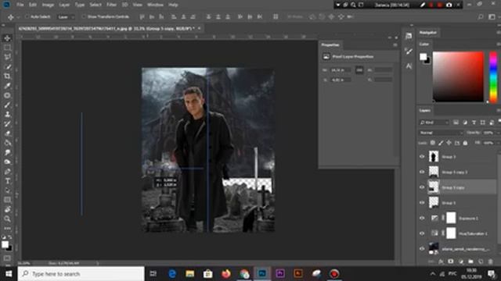This screenshot has height=281, width=501.
Task: Open Auto-Select Layer dropdown in options bar
Action: tap(66, 17)
